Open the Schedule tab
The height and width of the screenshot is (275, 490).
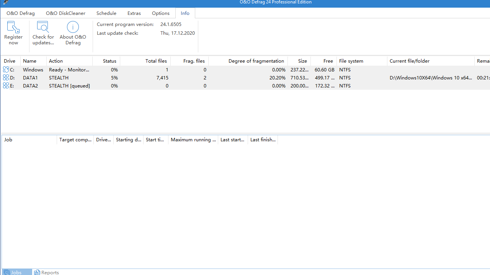106,13
